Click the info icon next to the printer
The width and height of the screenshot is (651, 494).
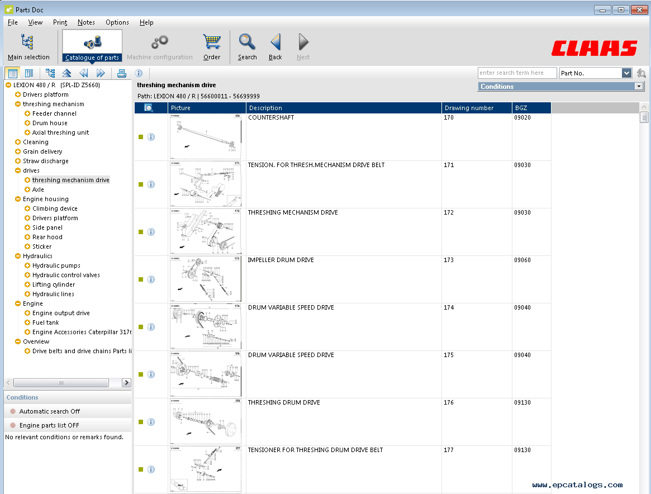[138, 73]
